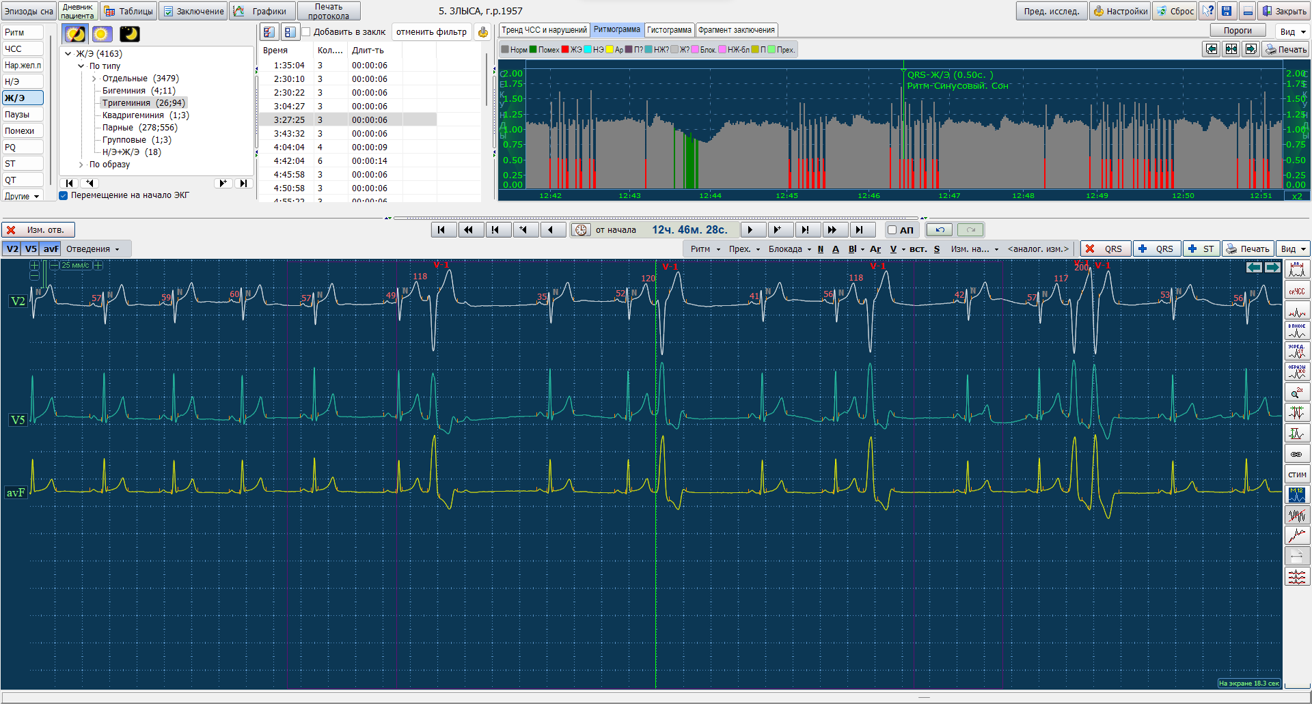
Task: Switch to the 'Гистограмма' tab
Action: [669, 30]
